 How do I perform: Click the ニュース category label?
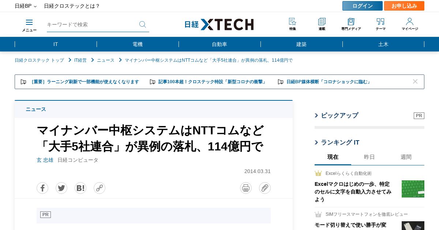[36, 109]
